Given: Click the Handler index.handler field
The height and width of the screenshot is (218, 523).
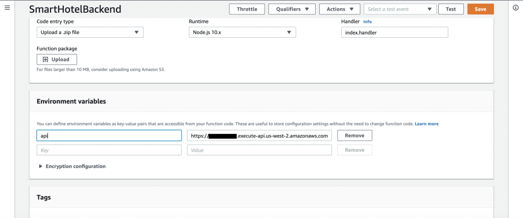Looking at the screenshot, I should 395,32.
